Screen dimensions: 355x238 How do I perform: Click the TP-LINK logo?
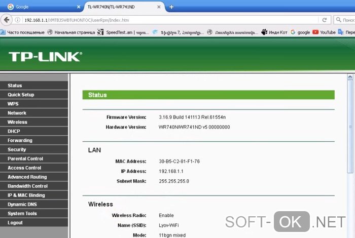(x=45, y=57)
